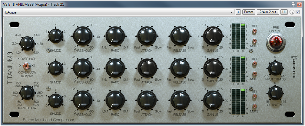Click the middle band GAIN dB knob
305x126 pixels.
[213, 68]
